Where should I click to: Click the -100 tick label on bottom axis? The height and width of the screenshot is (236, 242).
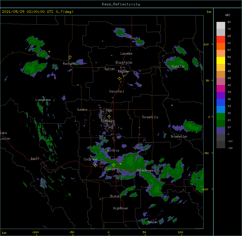tap(35, 232)
